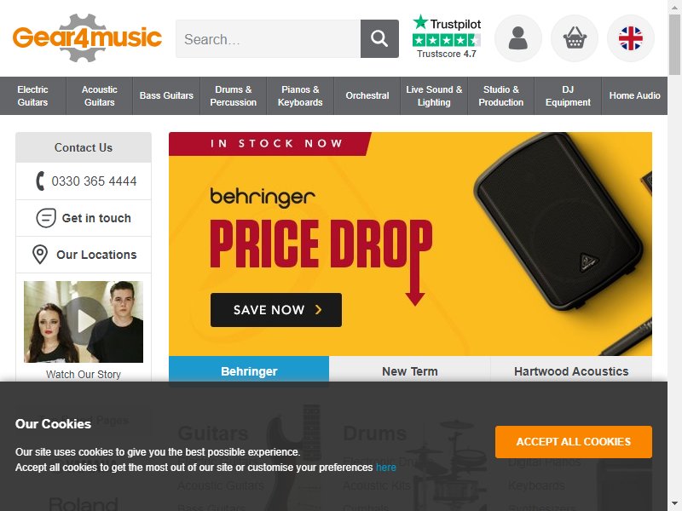Viewport: 682px width, 511px height.
Task: Open the Studio & Production menu
Action: click(x=501, y=96)
